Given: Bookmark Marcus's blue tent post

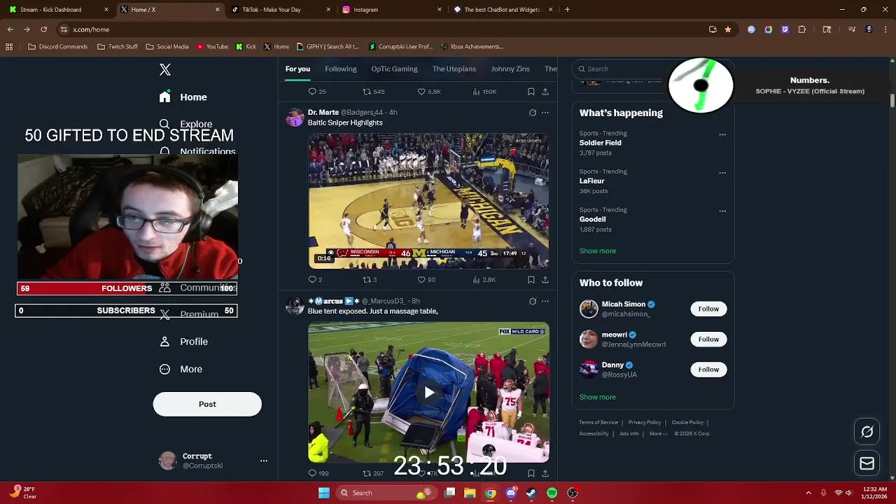Looking at the screenshot, I should click(531, 473).
